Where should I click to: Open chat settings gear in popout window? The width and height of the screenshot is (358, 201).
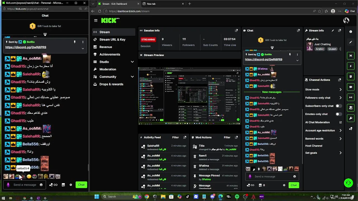click(x=71, y=185)
